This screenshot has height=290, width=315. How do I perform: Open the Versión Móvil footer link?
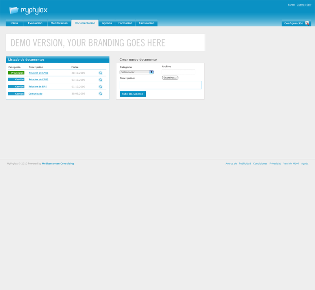point(291,164)
